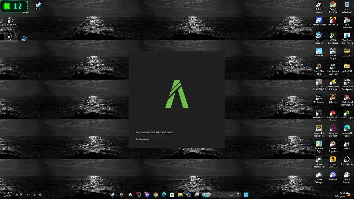Open Epic Games Launcher desktop shortcut
The height and width of the screenshot is (199, 354).
click(333, 69)
